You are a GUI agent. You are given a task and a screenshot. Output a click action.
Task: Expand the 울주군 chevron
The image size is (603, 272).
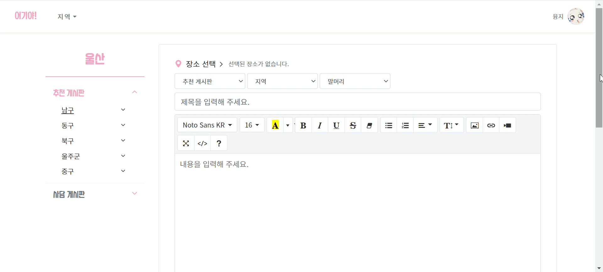pos(123,156)
